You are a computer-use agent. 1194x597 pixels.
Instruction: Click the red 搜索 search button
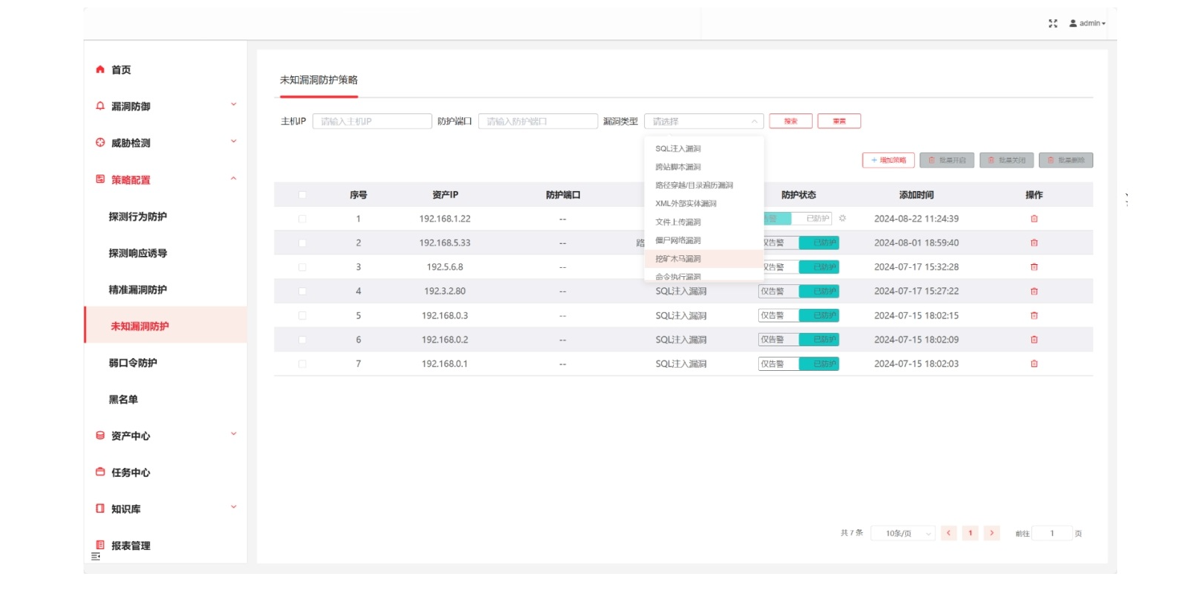tap(790, 121)
